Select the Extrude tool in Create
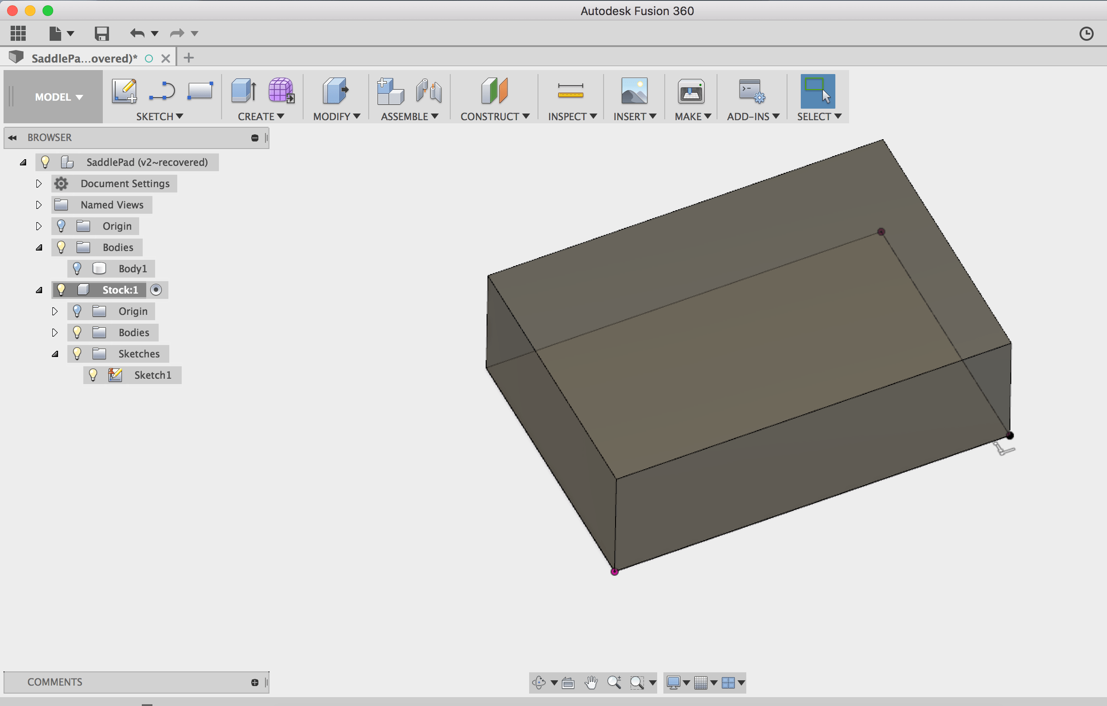 [243, 90]
